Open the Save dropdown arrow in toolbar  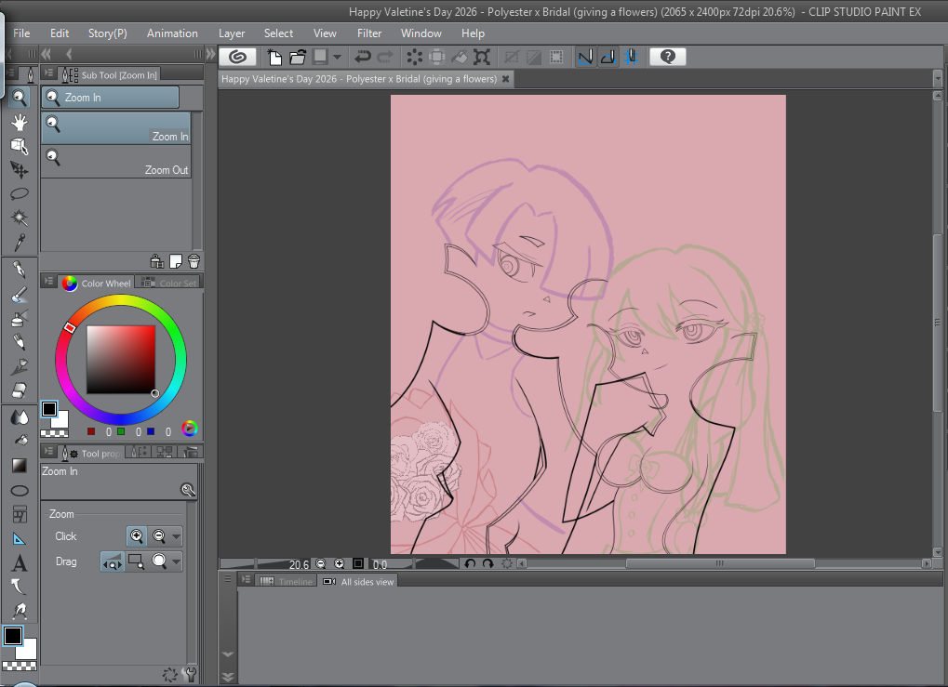click(x=338, y=57)
